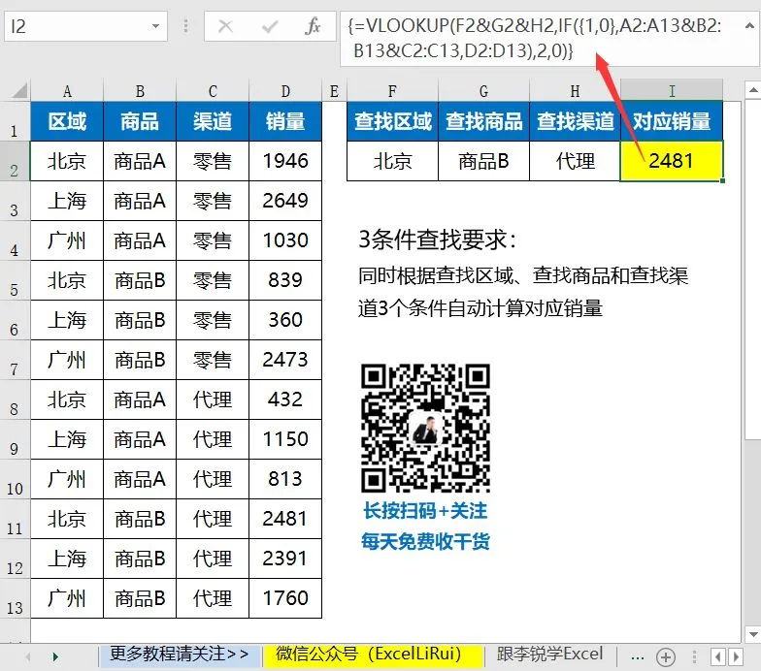761x671 pixels.
Task: Click the QR code image
Action: tap(425, 429)
